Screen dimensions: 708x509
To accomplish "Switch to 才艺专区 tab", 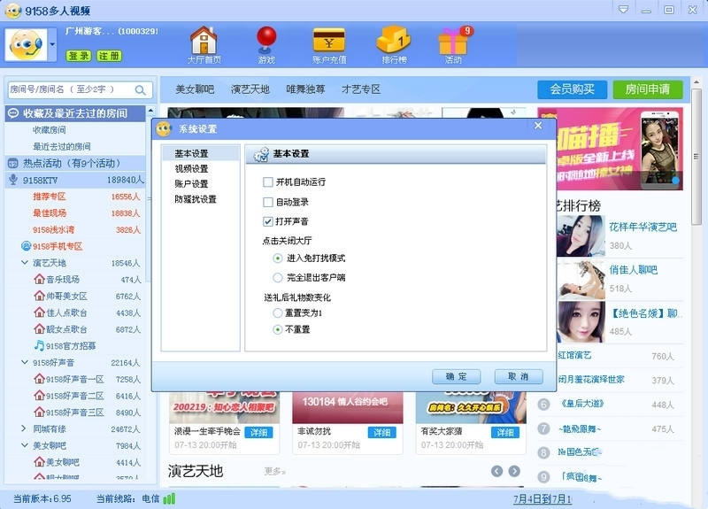I will [x=361, y=89].
